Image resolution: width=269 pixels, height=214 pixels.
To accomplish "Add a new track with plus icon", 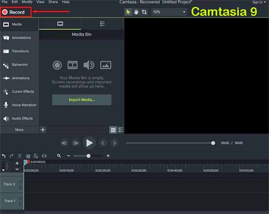I will pos(17,163).
